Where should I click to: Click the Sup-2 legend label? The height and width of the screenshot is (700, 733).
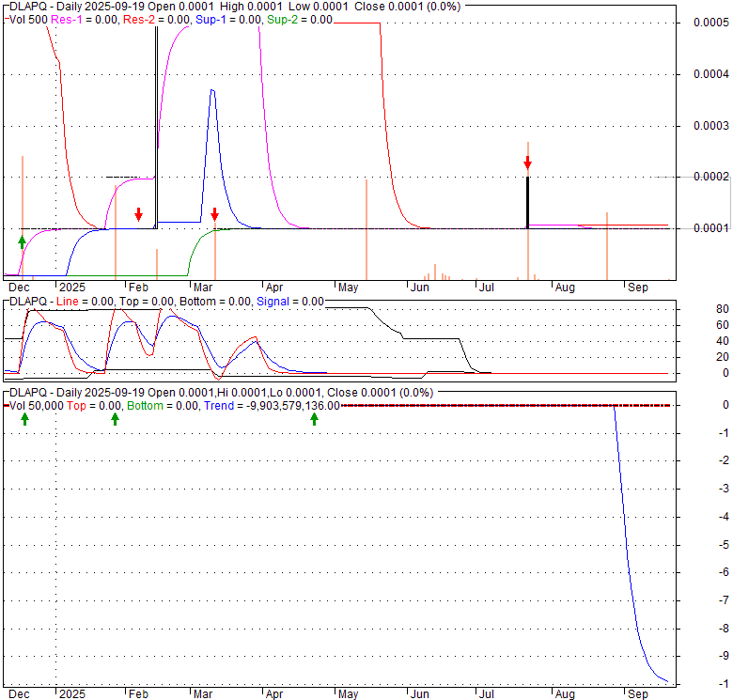tap(298, 20)
